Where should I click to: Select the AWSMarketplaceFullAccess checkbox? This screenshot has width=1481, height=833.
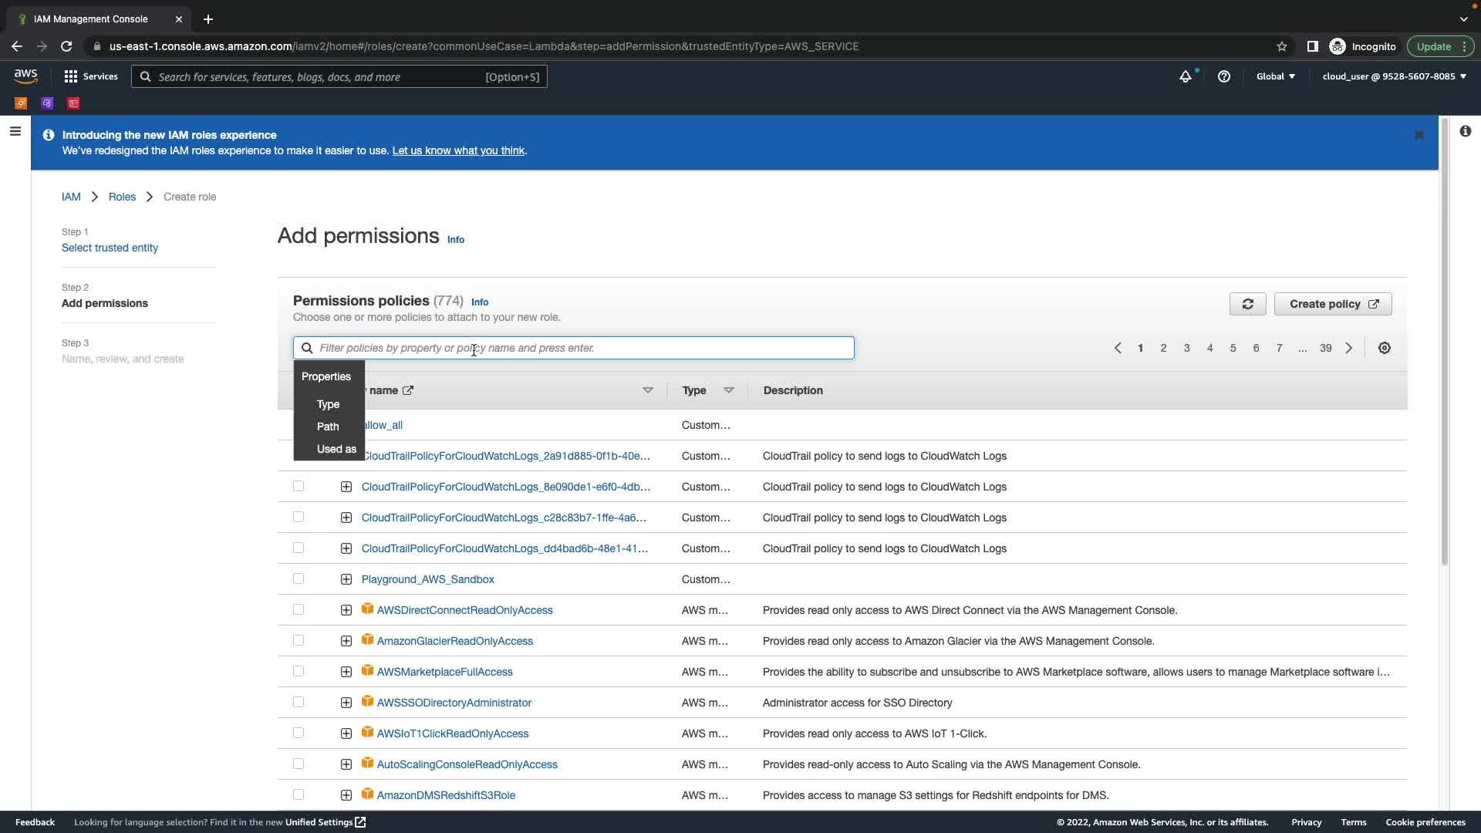click(299, 672)
